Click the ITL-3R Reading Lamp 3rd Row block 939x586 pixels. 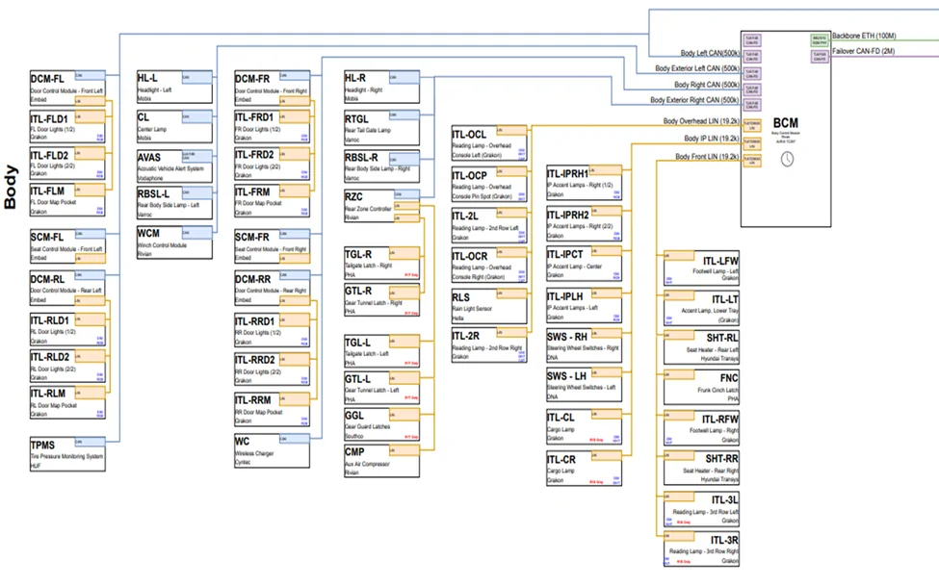[x=701, y=548]
